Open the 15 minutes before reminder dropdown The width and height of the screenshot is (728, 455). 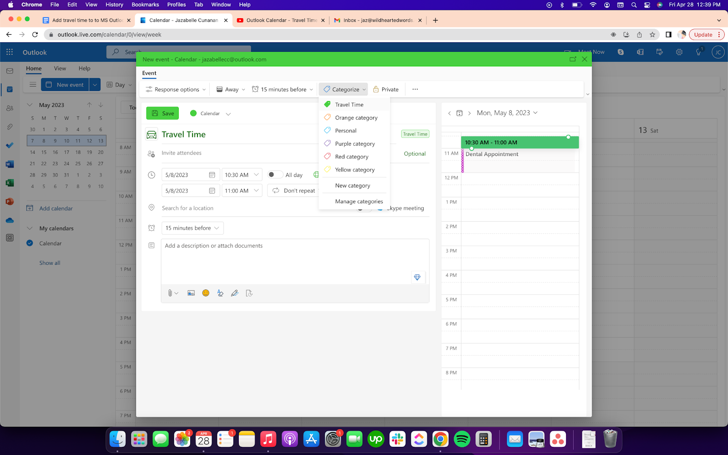(x=192, y=228)
